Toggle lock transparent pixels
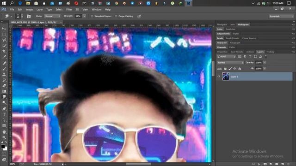The image size is (296, 166). tap(225, 69)
